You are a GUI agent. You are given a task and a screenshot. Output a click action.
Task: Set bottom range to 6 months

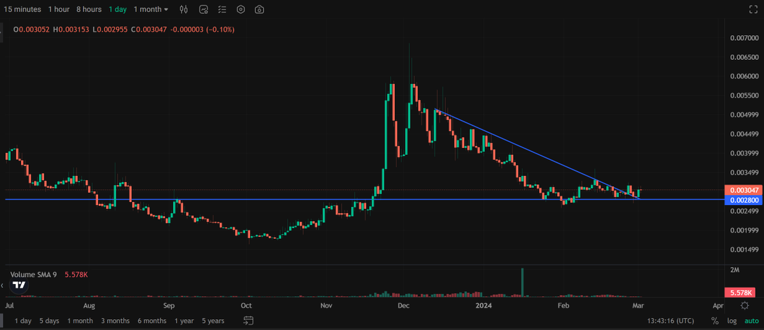coord(152,320)
